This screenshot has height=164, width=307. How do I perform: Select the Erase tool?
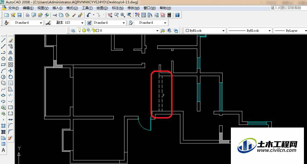pyautogui.click(x=10, y=40)
